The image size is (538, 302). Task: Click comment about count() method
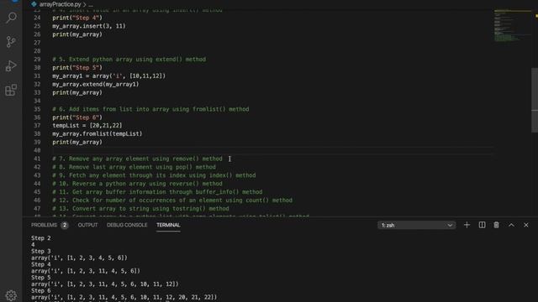coord(172,200)
